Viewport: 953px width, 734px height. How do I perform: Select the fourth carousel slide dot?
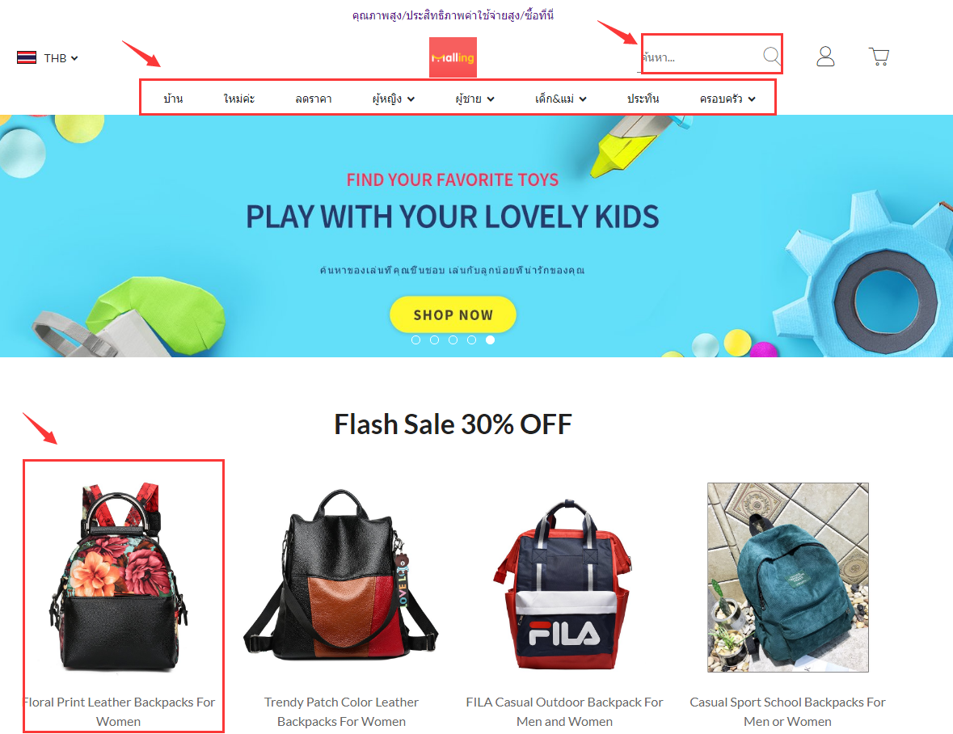471,340
